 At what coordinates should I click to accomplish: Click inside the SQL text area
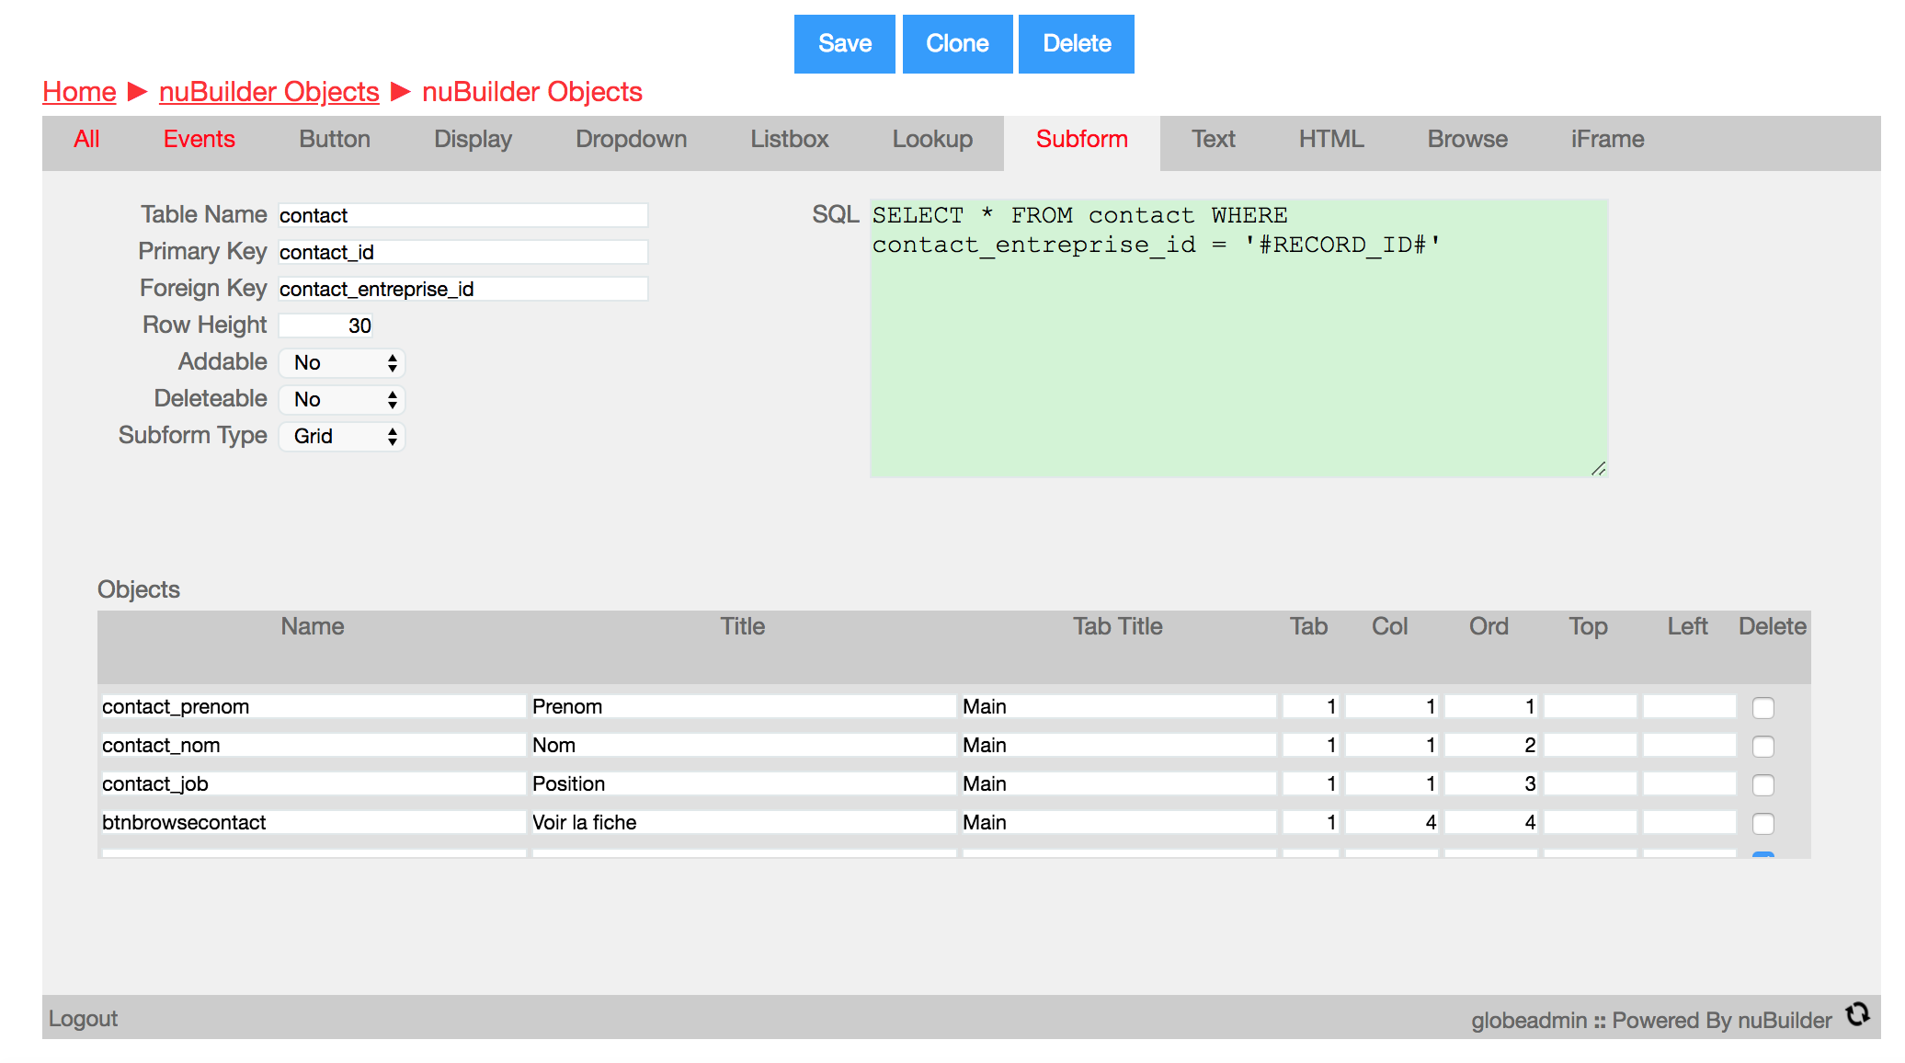pyautogui.click(x=1238, y=338)
